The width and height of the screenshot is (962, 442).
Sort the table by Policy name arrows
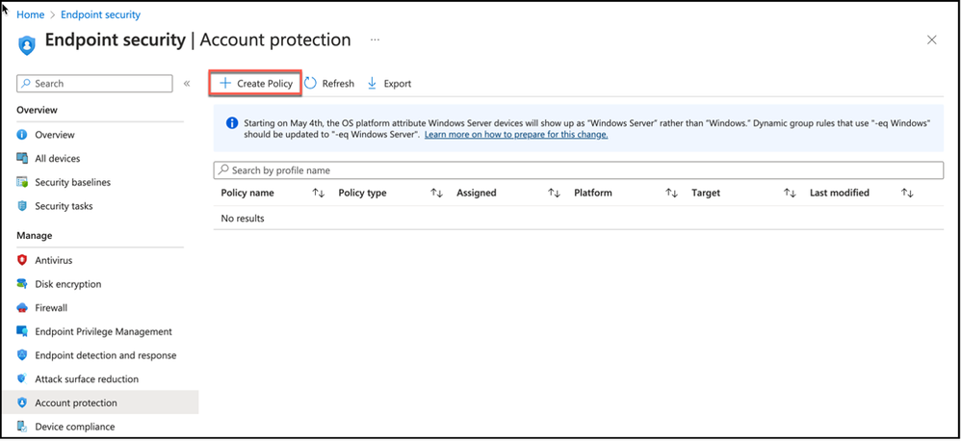[x=318, y=193]
